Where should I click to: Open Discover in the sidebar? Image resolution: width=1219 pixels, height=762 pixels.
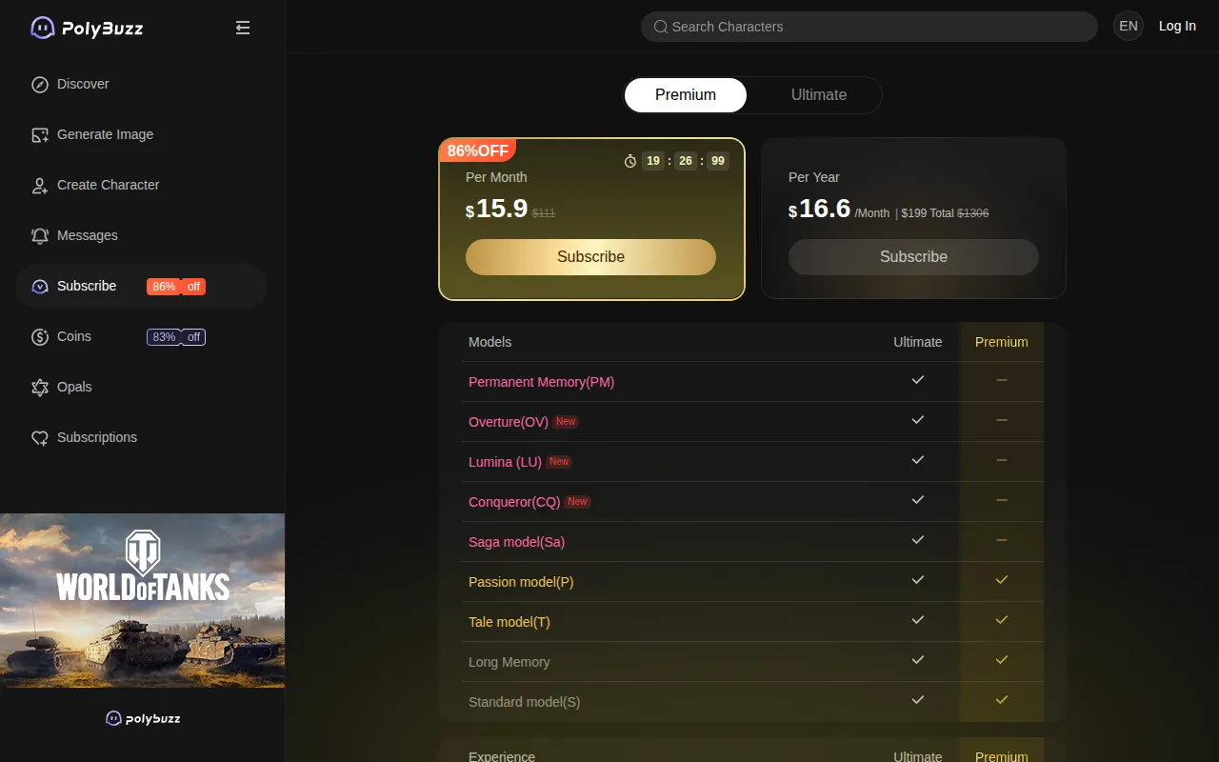click(x=141, y=84)
